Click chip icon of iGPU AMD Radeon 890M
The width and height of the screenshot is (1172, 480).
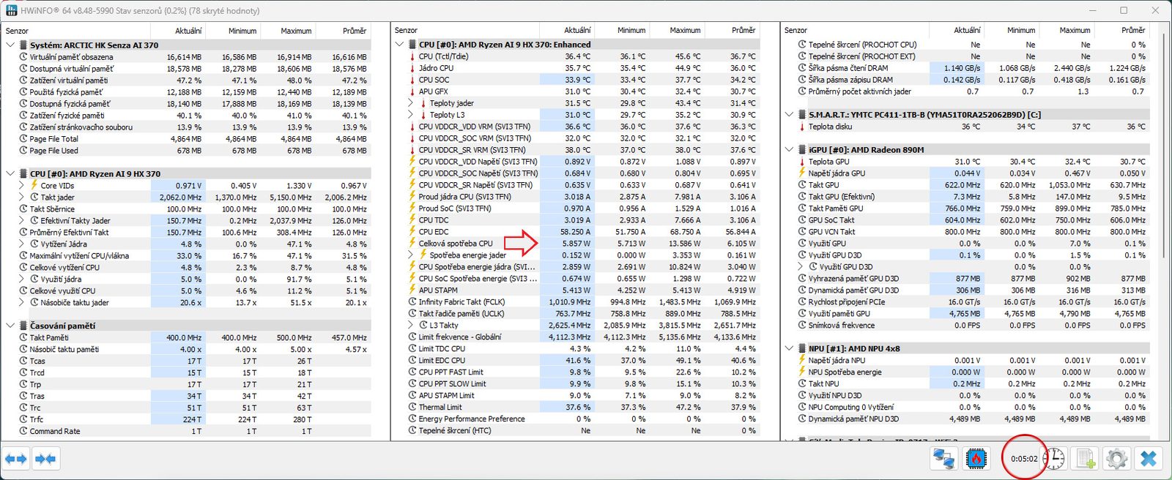(802, 150)
